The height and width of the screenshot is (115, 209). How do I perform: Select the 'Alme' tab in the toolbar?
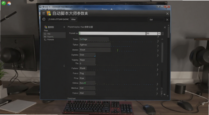coord(73,20)
